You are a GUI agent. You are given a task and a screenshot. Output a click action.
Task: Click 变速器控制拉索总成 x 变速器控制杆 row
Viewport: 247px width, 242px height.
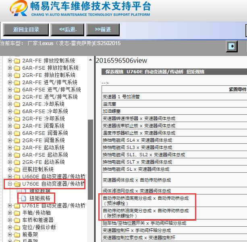click(174, 238)
